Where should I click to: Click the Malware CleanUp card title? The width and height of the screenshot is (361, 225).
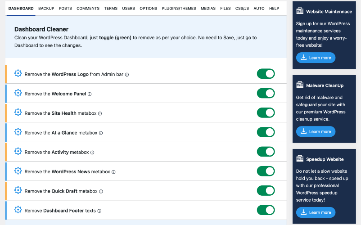[x=325, y=85]
